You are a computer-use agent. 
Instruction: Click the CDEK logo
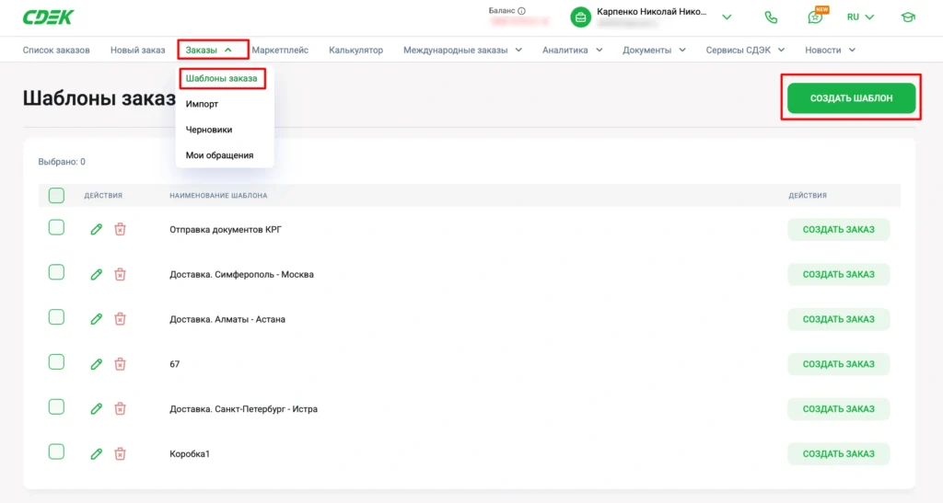point(48,17)
